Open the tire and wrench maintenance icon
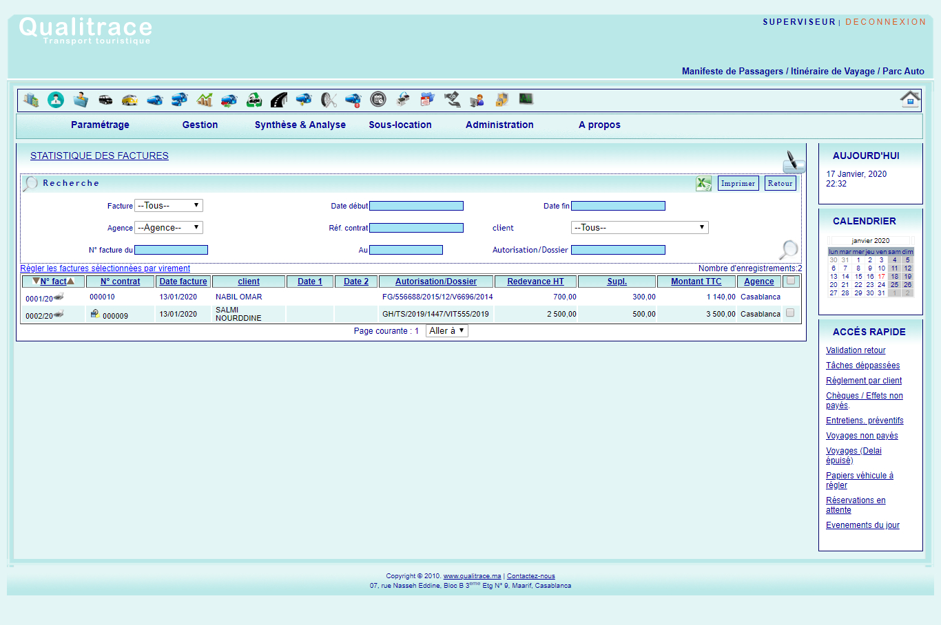The image size is (941, 625). [329, 100]
